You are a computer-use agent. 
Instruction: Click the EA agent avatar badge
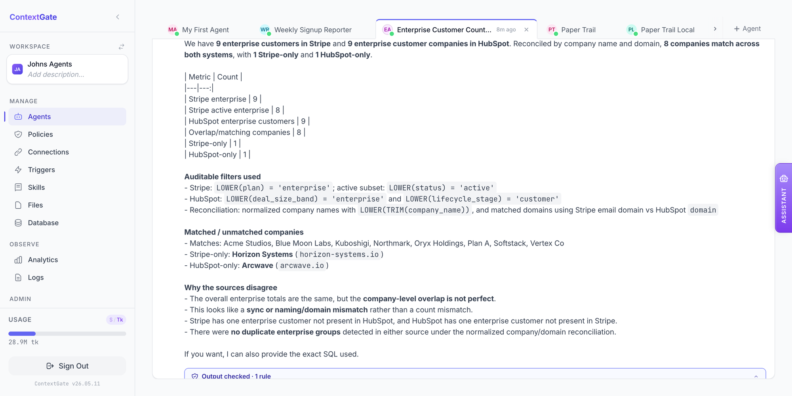tap(388, 30)
